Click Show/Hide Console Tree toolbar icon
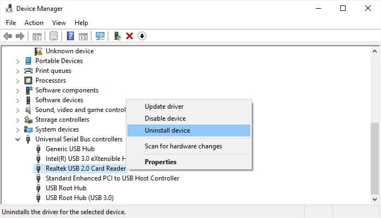381x218 pixels. tap(37, 36)
